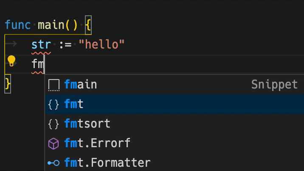The height and width of the screenshot is (171, 304).
Task: Click the braces module icon beside fmt
Action: [x=53, y=104]
